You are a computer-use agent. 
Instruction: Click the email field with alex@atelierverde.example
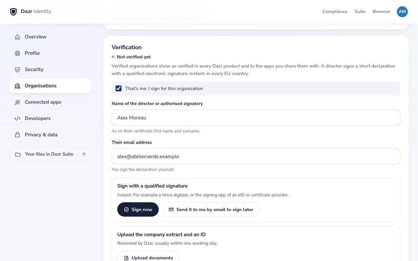coord(256,157)
